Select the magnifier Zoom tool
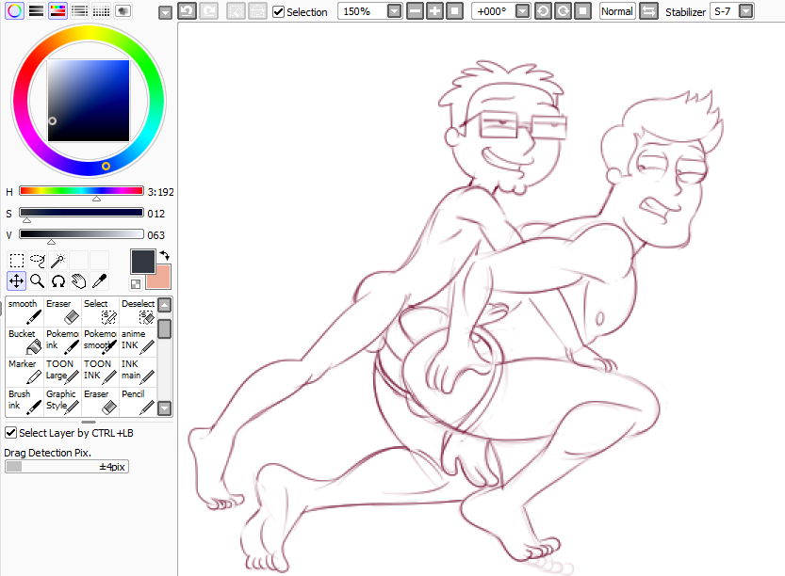The height and width of the screenshot is (576, 785). point(38,280)
